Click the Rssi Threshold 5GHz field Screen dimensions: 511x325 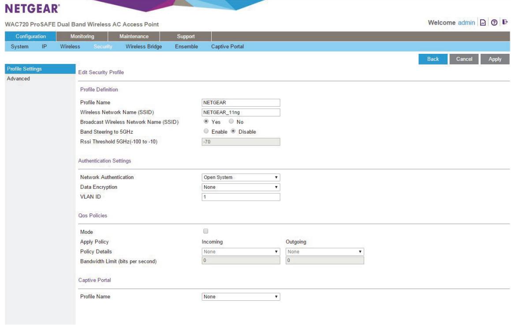[x=241, y=142]
